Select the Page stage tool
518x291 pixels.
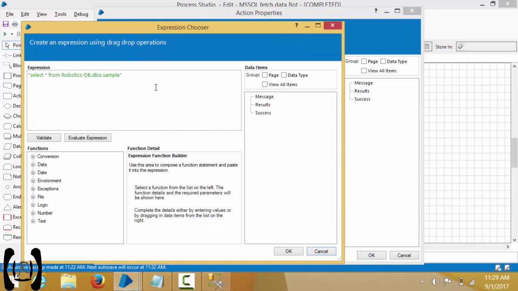pos(11,86)
